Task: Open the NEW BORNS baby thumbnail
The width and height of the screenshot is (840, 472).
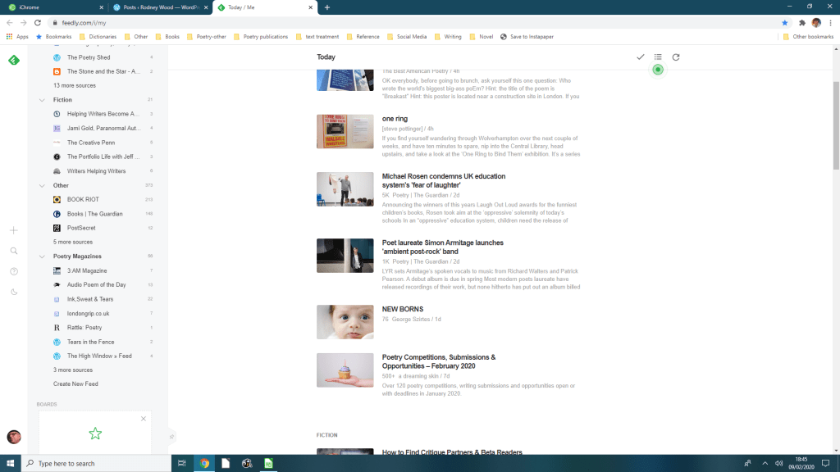Action: coord(345,322)
